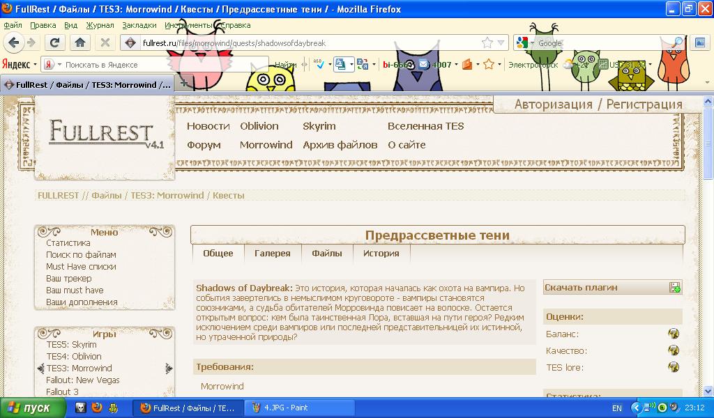The image size is (714, 418).
Task: Go forward one page
Action: (x=31, y=42)
